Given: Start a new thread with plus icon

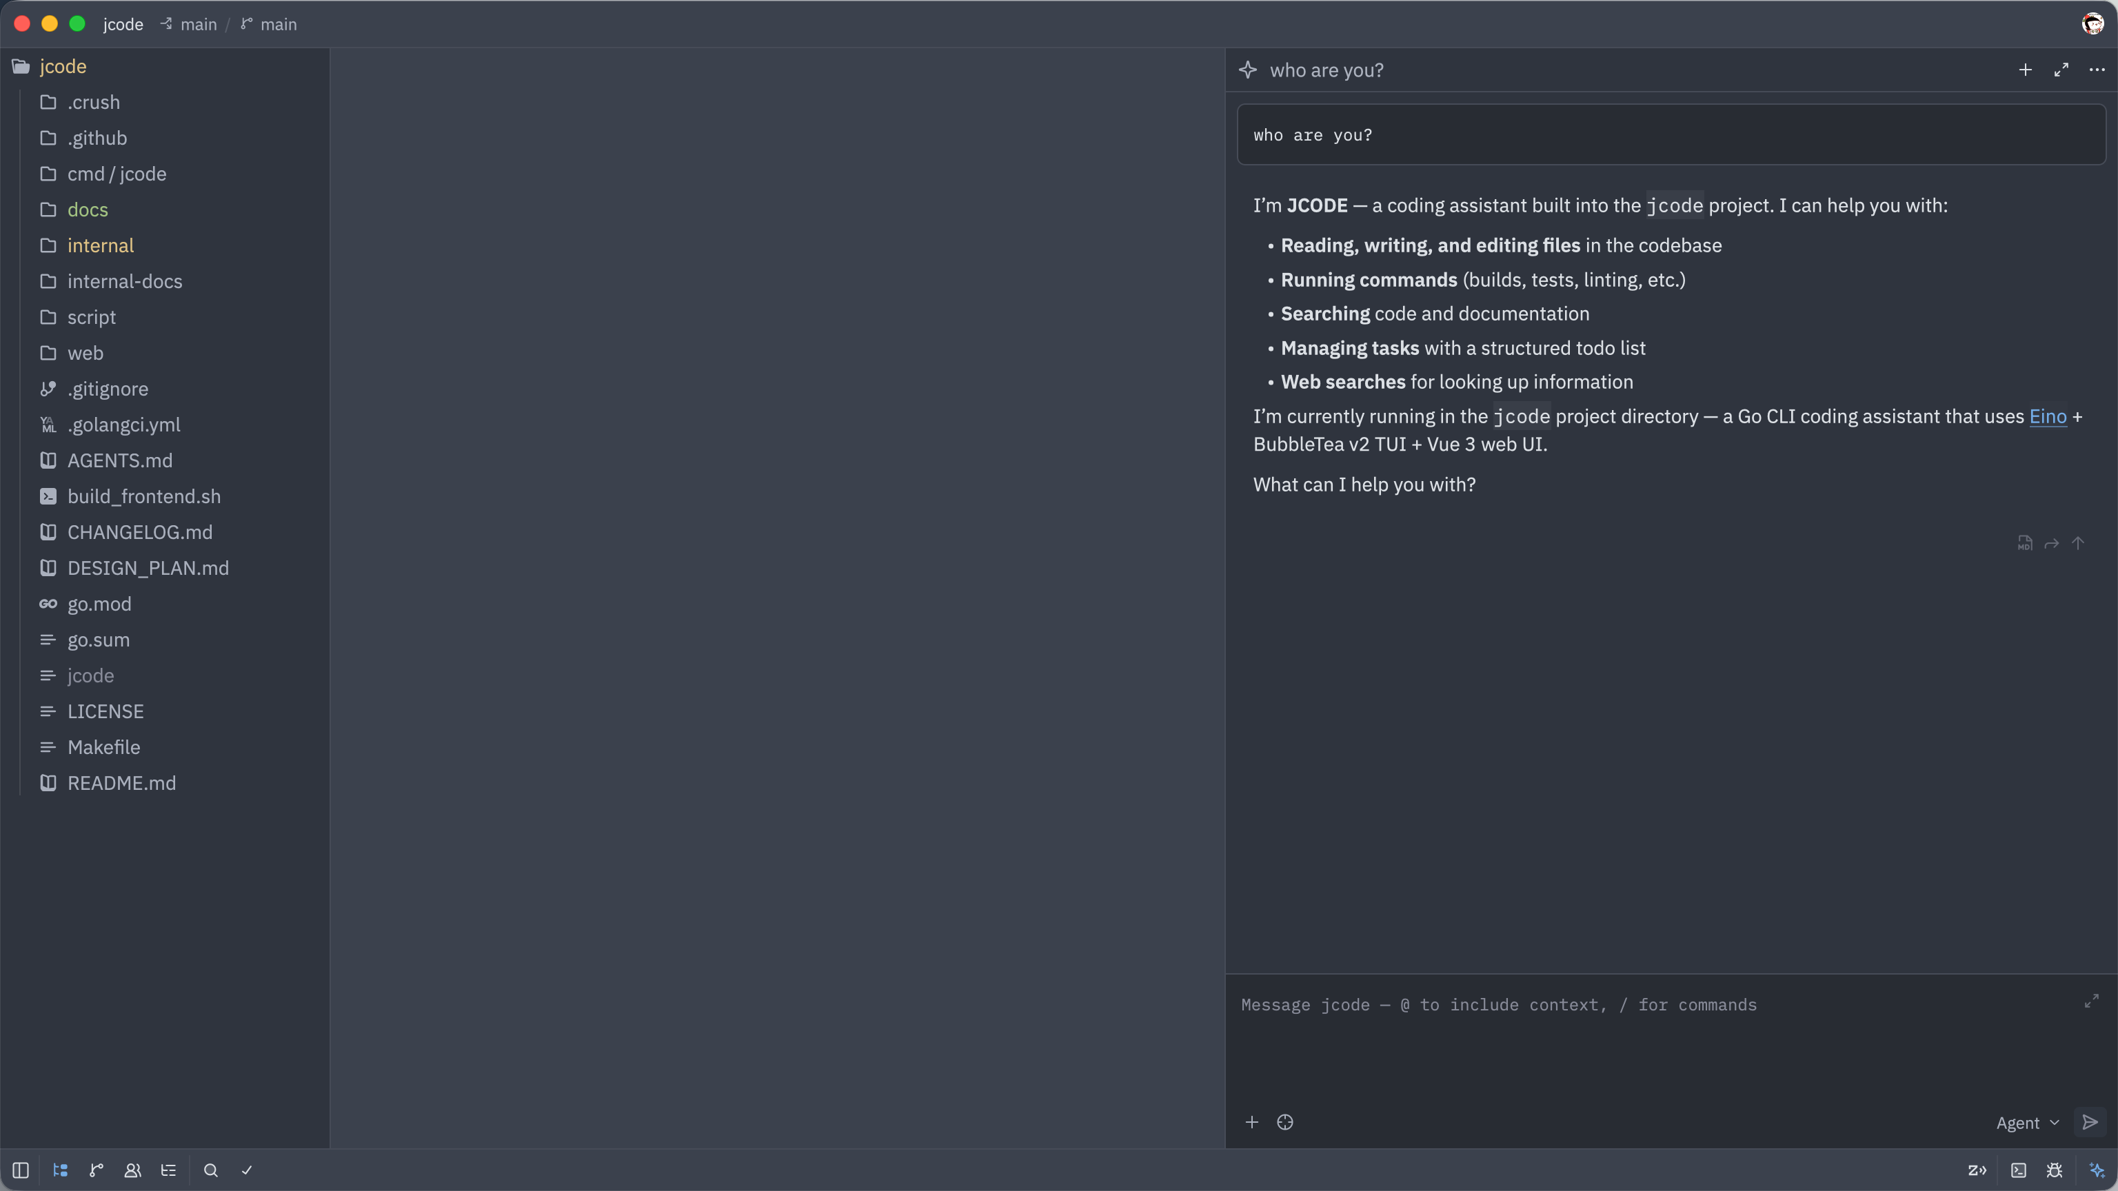Looking at the screenshot, I should 2025,70.
